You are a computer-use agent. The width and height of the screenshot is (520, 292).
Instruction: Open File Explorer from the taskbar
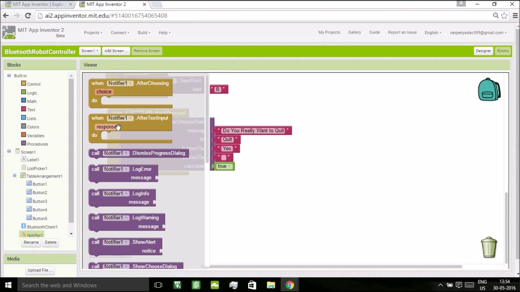tap(271, 285)
